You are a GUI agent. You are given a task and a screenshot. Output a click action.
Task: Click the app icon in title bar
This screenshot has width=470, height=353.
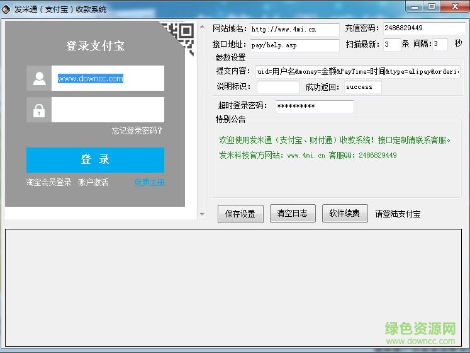pyautogui.click(x=6, y=9)
